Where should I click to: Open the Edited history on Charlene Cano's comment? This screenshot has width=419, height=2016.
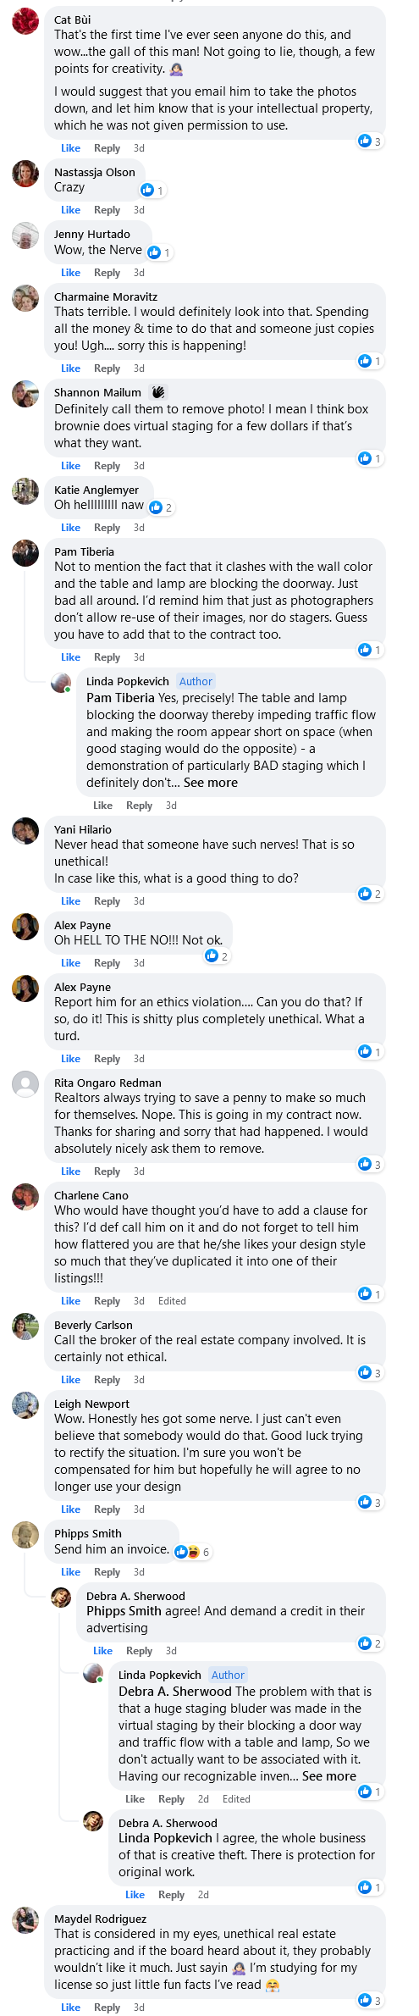pos(172,1301)
